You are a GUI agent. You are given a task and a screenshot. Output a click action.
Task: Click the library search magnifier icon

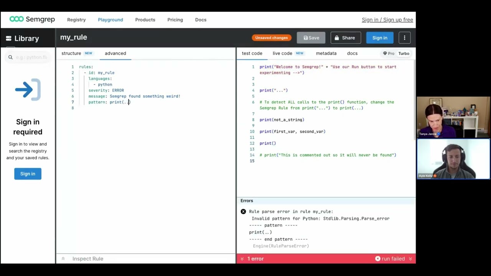[x=10, y=57]
